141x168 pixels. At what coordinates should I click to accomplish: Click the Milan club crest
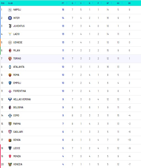(10, 51)
